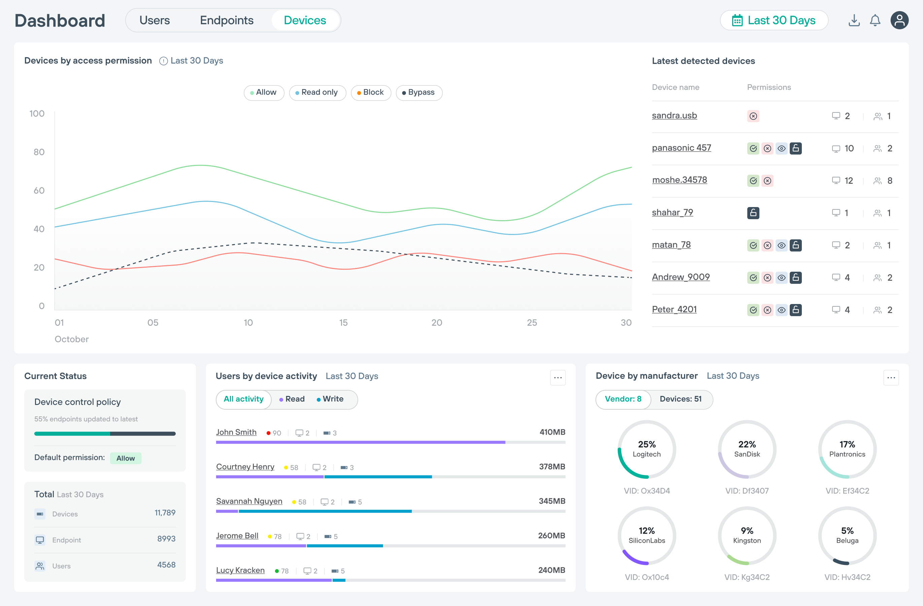Click the device control policy progress bar
The width and height of the screenshot is (923, 606).
tap(105, 434)
